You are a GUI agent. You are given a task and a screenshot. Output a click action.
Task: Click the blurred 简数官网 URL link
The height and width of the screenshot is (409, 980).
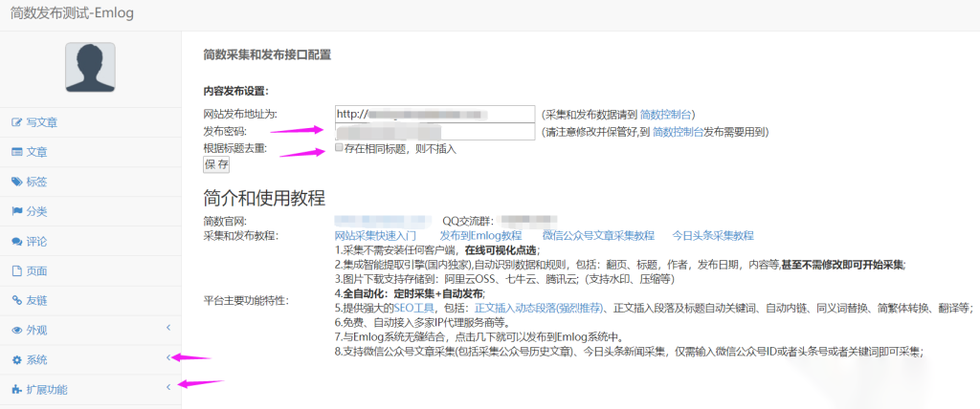coord(383,221)
